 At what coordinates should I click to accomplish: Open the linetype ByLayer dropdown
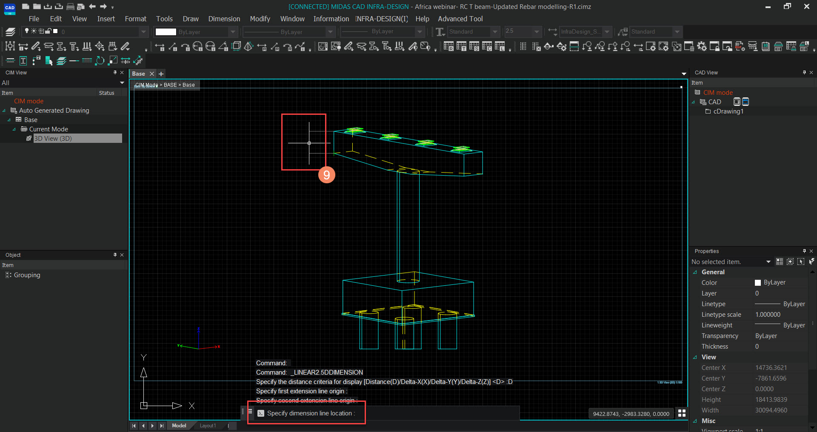tap(331, 32)
